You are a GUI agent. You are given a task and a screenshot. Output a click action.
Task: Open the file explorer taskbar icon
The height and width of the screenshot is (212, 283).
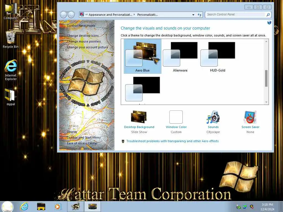point(41,206)
